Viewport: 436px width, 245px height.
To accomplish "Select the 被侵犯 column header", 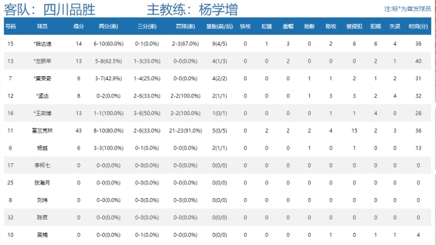I will click(354, 27).
